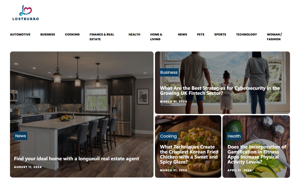Click the Lostburro heart logo
The height and width of the screenshot is (185, 300).
pyautogui.click(x=26, y=12)
